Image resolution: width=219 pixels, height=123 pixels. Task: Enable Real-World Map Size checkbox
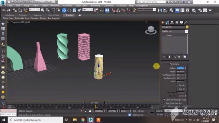click(164, 103)
